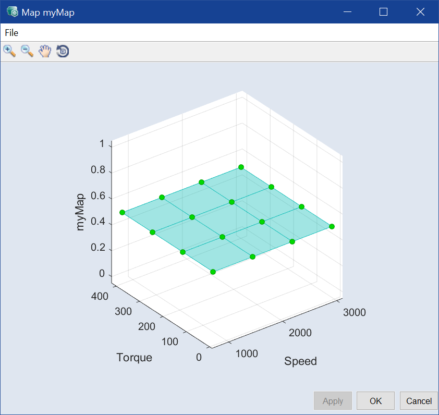The image size is (439, 415).
Task: Click the vertical myMap axis label
Action: click(80, 212)
